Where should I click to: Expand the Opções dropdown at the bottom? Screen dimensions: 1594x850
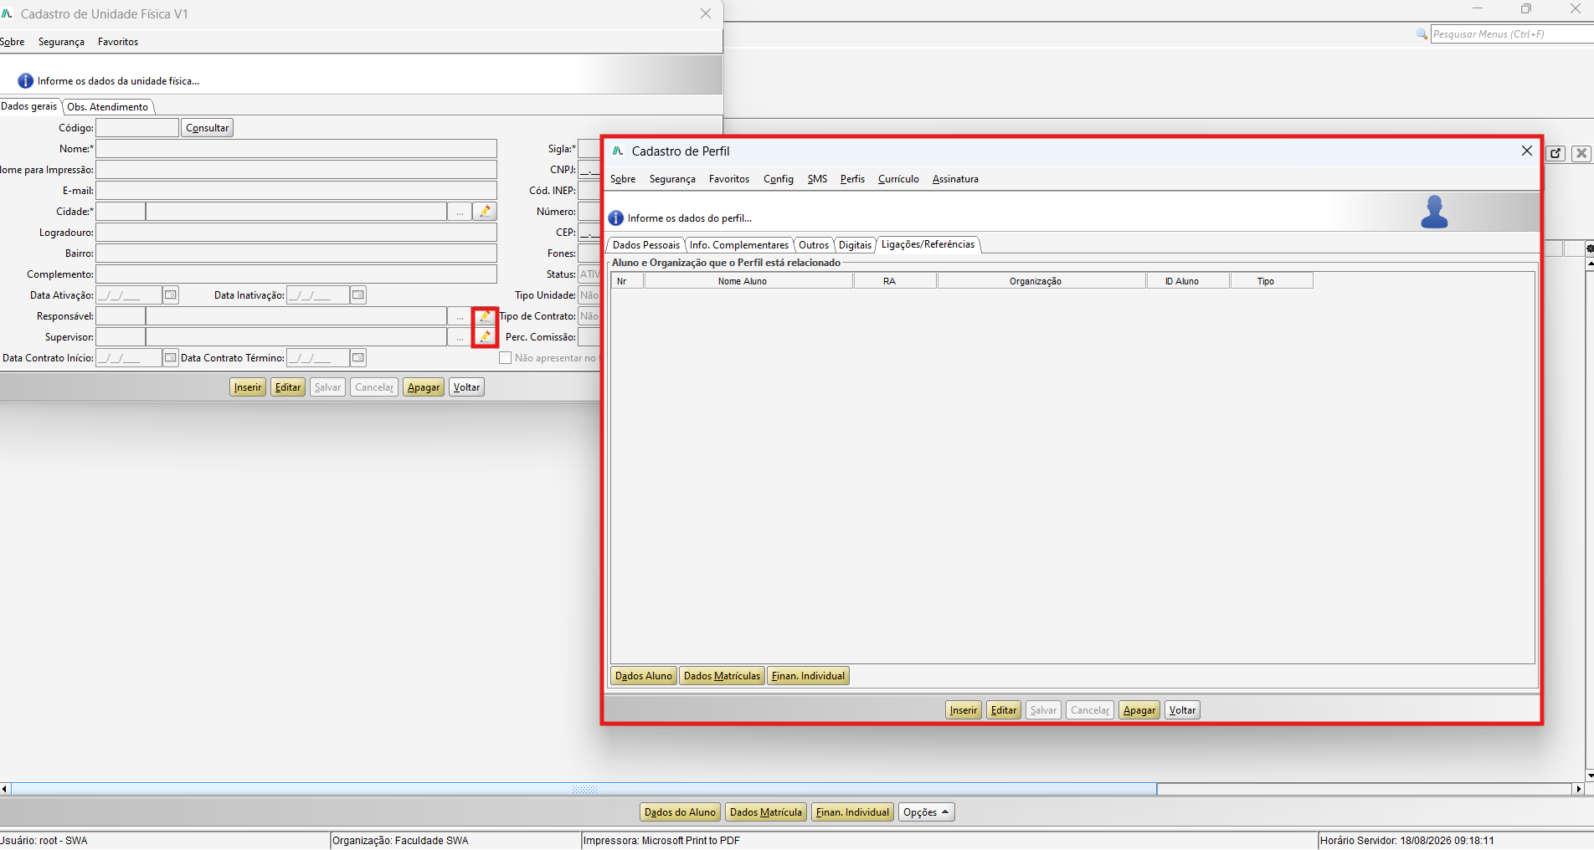click(926, 812)
